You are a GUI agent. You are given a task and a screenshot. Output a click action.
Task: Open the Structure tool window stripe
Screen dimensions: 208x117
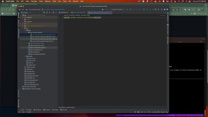(x=19, y=93)
